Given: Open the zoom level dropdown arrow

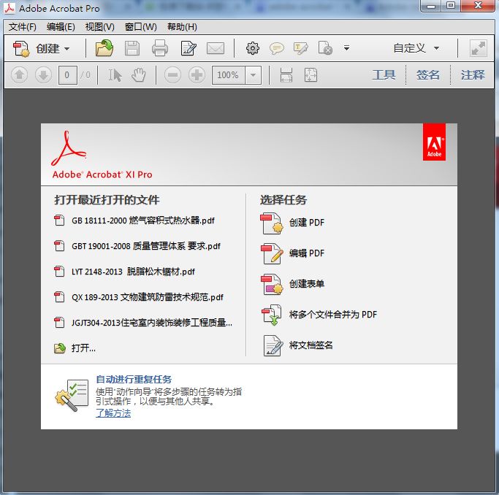Looking at the screenshot, I should click(x=254, y=75).
